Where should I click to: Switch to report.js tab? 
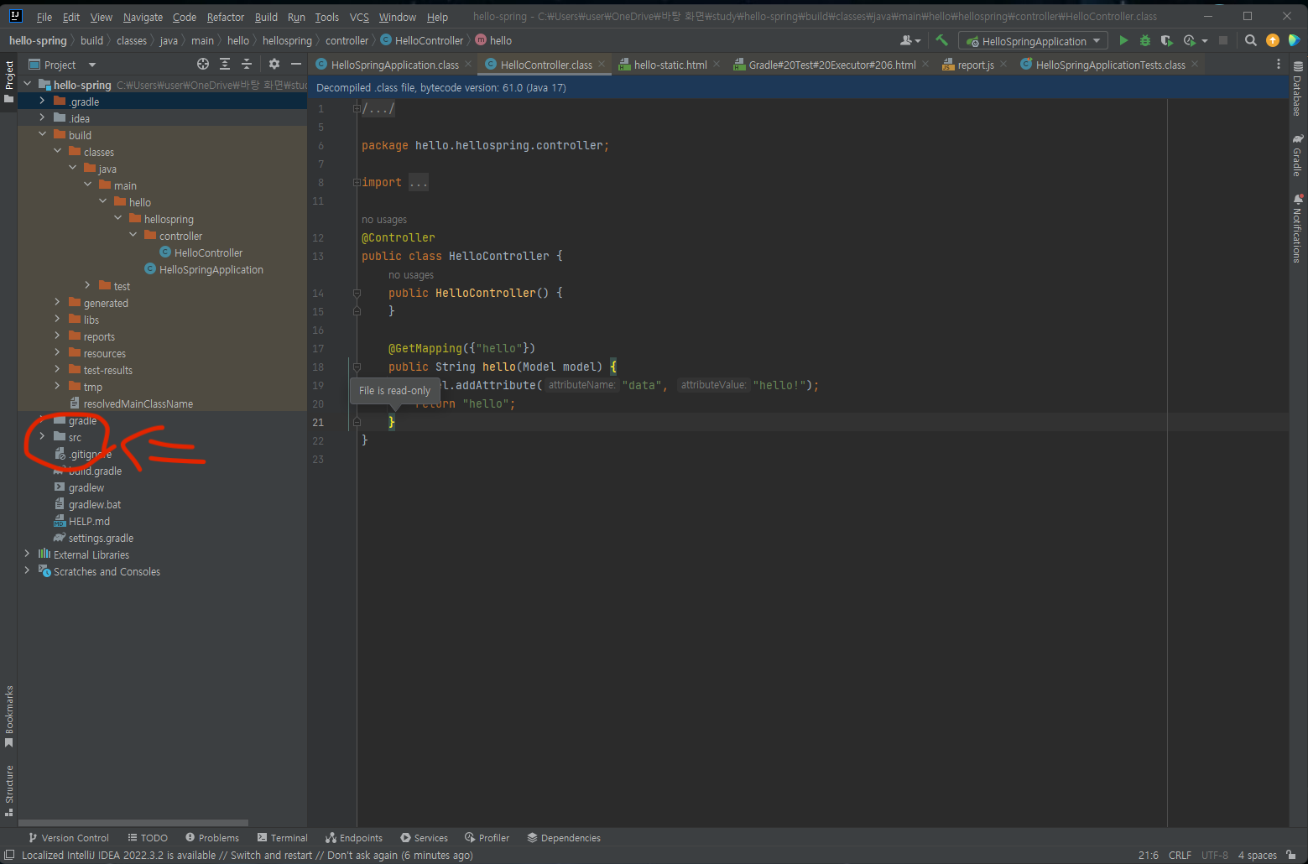[x=976, y=65]
